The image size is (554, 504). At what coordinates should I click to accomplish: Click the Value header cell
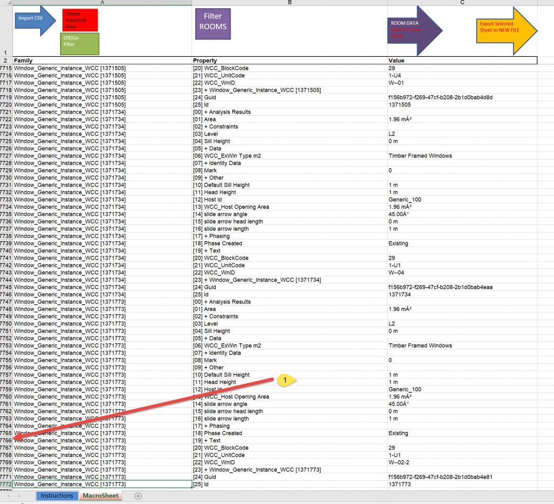pyautogui.click(x=462, y=61)
